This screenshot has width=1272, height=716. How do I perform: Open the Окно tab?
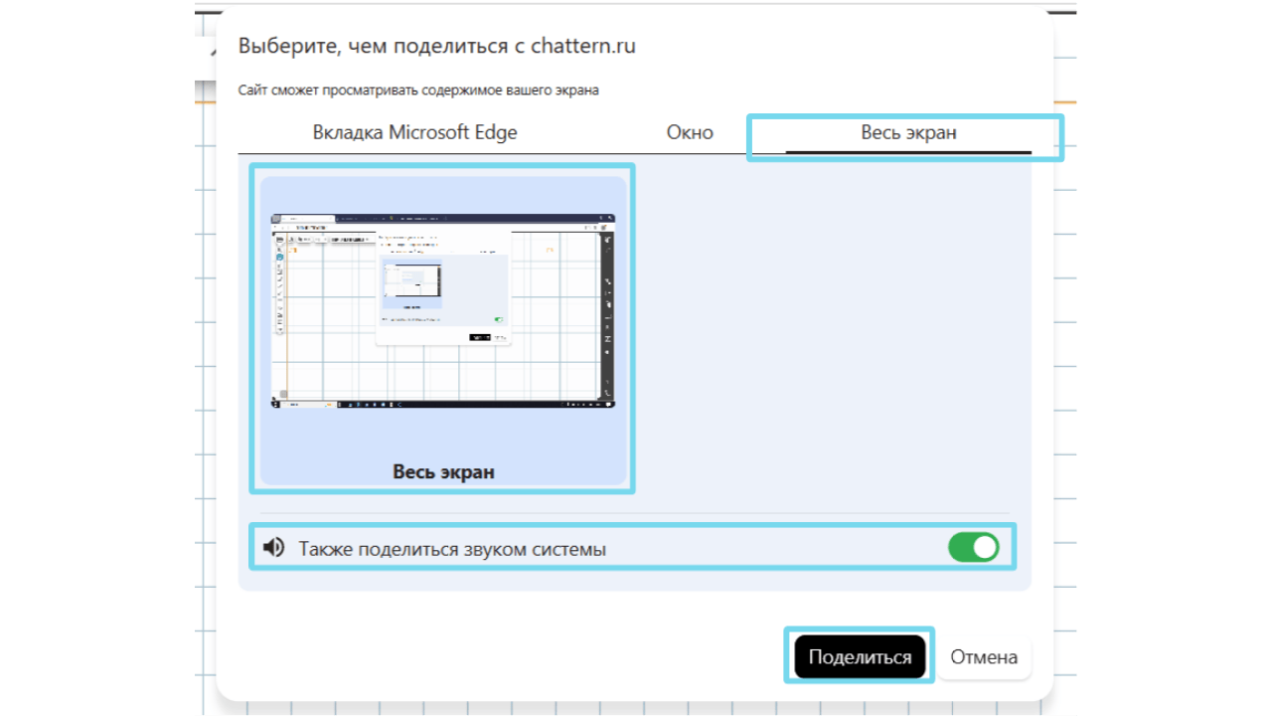click(x=690, y=132)
